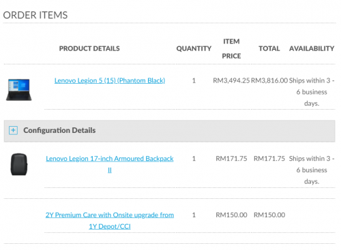Image resolution: width=341 pixels, height=250 pixels.
Task: Click the backpack shipping availability text
Action: [312, 170]
